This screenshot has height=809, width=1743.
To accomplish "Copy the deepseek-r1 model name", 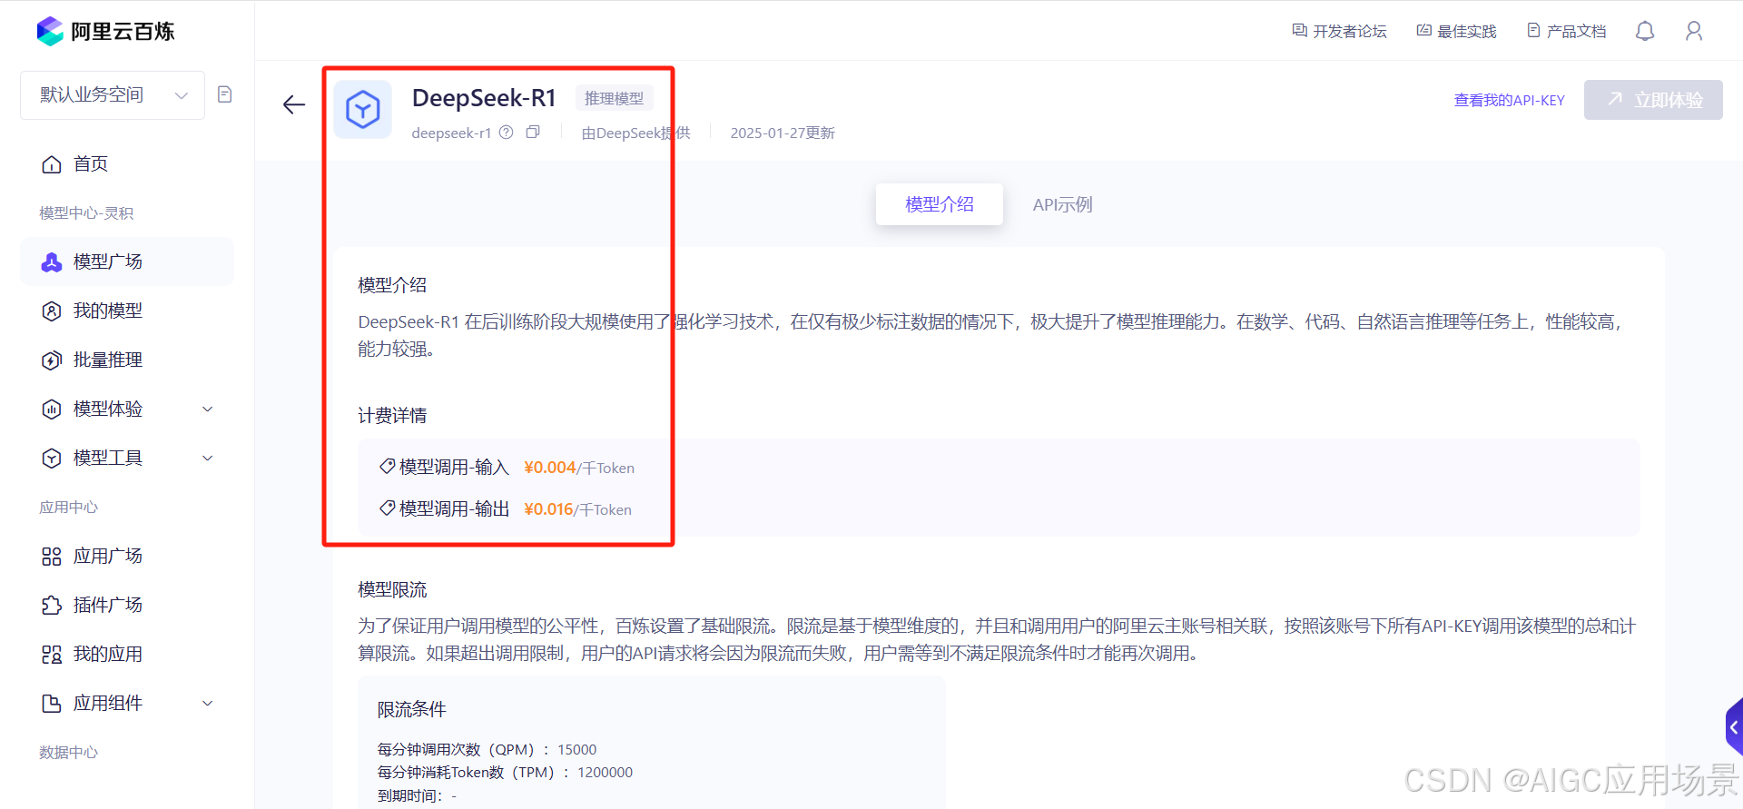I will click(x=533, y=133).
